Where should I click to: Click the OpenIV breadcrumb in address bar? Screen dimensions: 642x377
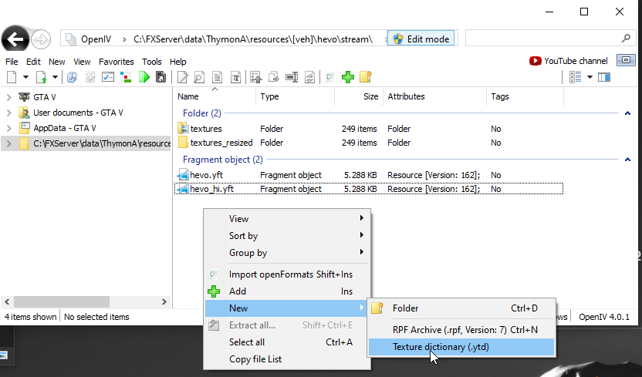click(96, 39)
